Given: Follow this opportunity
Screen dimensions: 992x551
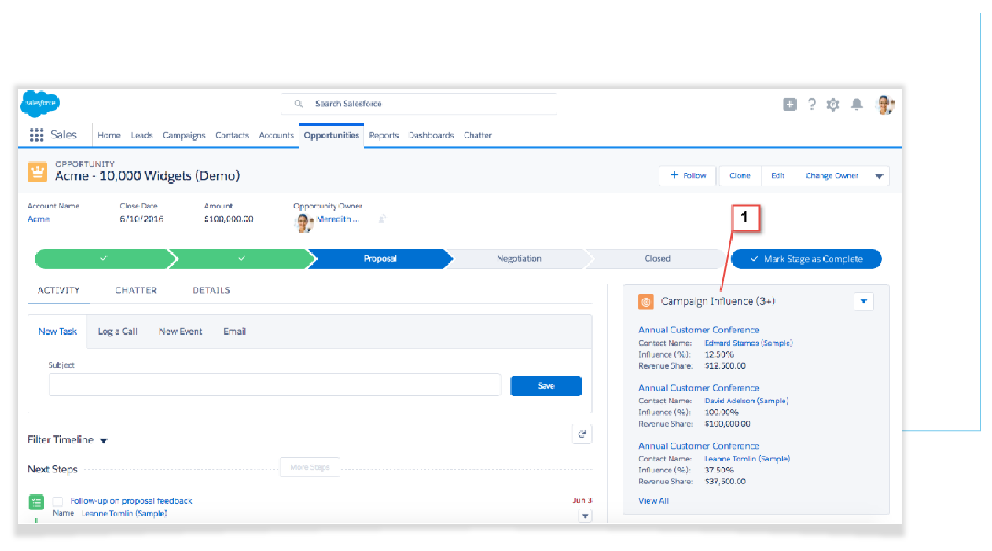Looking at the screenshot, I should pyautogui.click(x=688, y=176).
